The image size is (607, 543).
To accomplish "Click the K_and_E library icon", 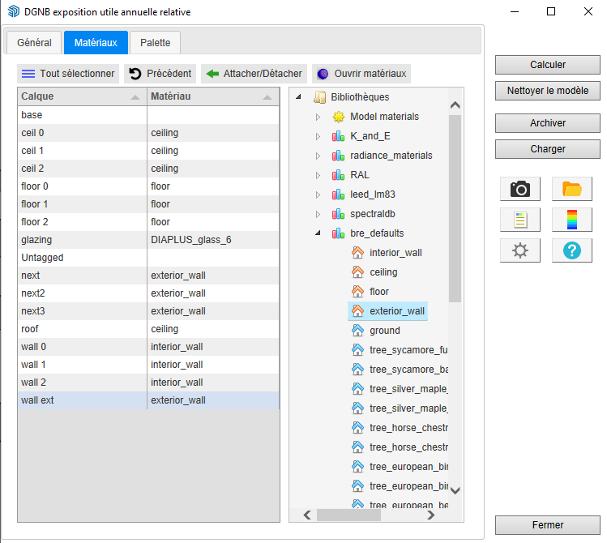I will pyautogui.click(x=338, y=136).
